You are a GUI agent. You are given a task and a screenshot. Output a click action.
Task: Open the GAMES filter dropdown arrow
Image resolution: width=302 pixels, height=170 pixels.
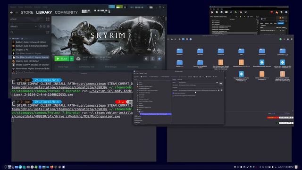point(36,26)
